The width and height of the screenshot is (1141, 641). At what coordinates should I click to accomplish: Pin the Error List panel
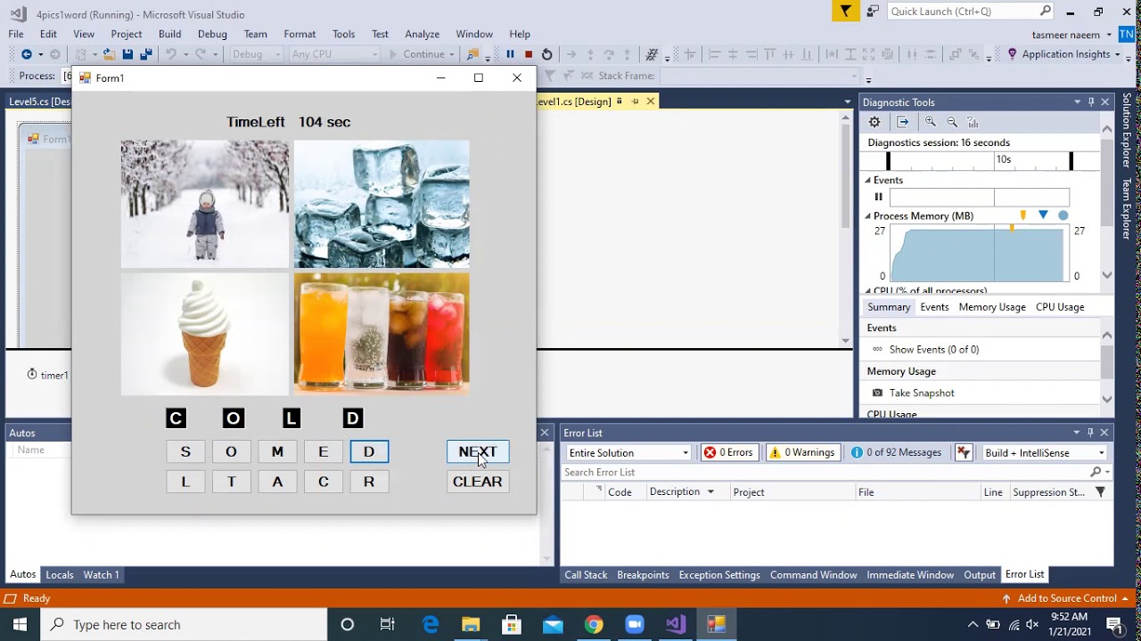pyautogui.click(x=1090, y=433)
